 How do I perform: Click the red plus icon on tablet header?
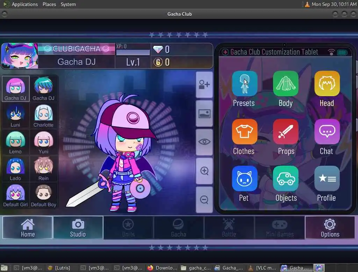[x=225, y=52]
